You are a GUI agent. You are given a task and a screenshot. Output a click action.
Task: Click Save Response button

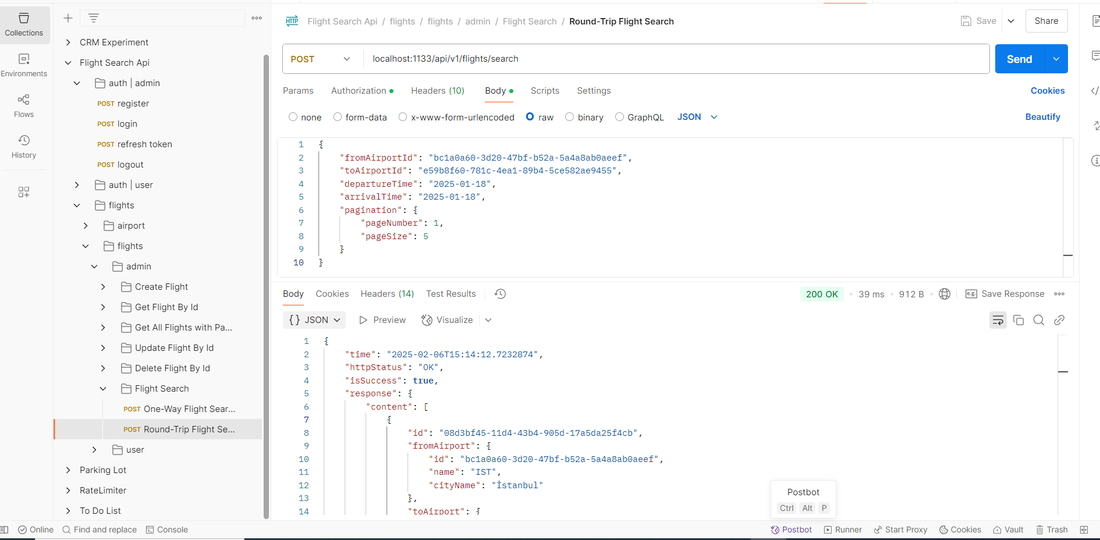[1005, 294]
